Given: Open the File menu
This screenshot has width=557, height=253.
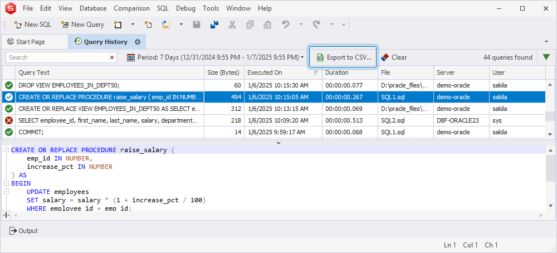Looking at the screenshot, I should tap(28, 8).
